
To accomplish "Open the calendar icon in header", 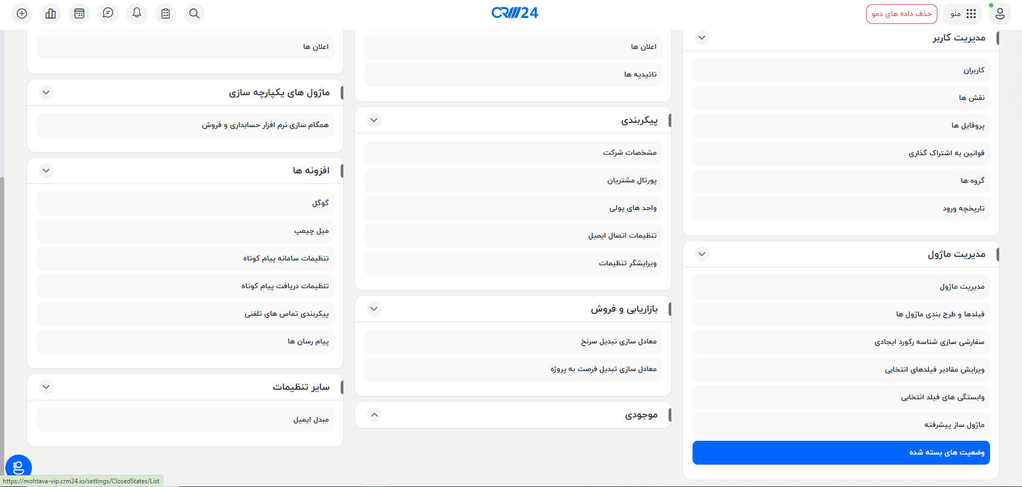I will click(79, 14).
